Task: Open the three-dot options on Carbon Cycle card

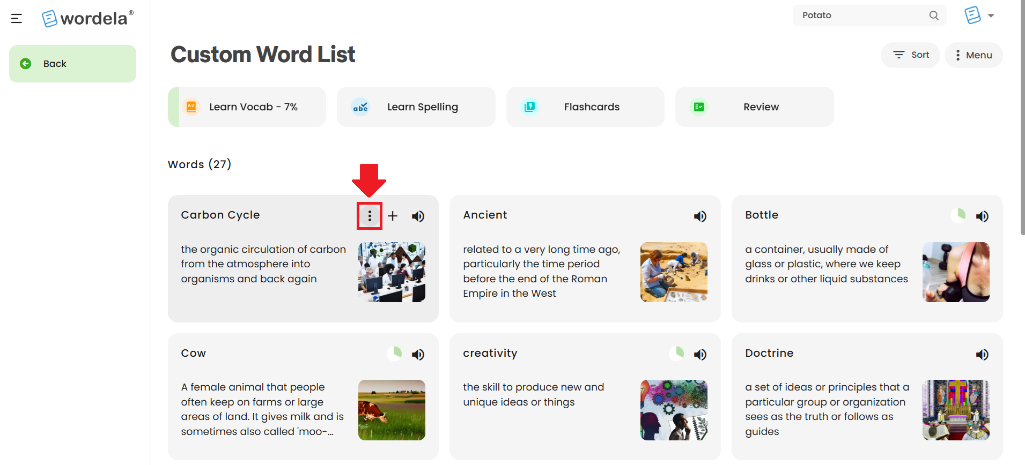Action: coord(370,216)
